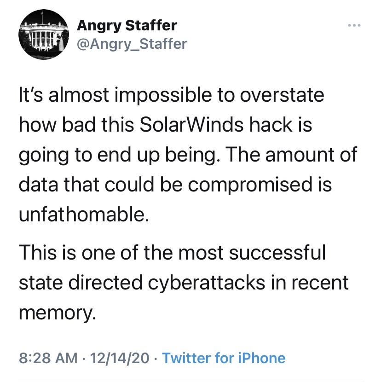Tap the line "data that could be compromised"
The height and width of the screenshot is (382, 381).
(x=175, y=185)
